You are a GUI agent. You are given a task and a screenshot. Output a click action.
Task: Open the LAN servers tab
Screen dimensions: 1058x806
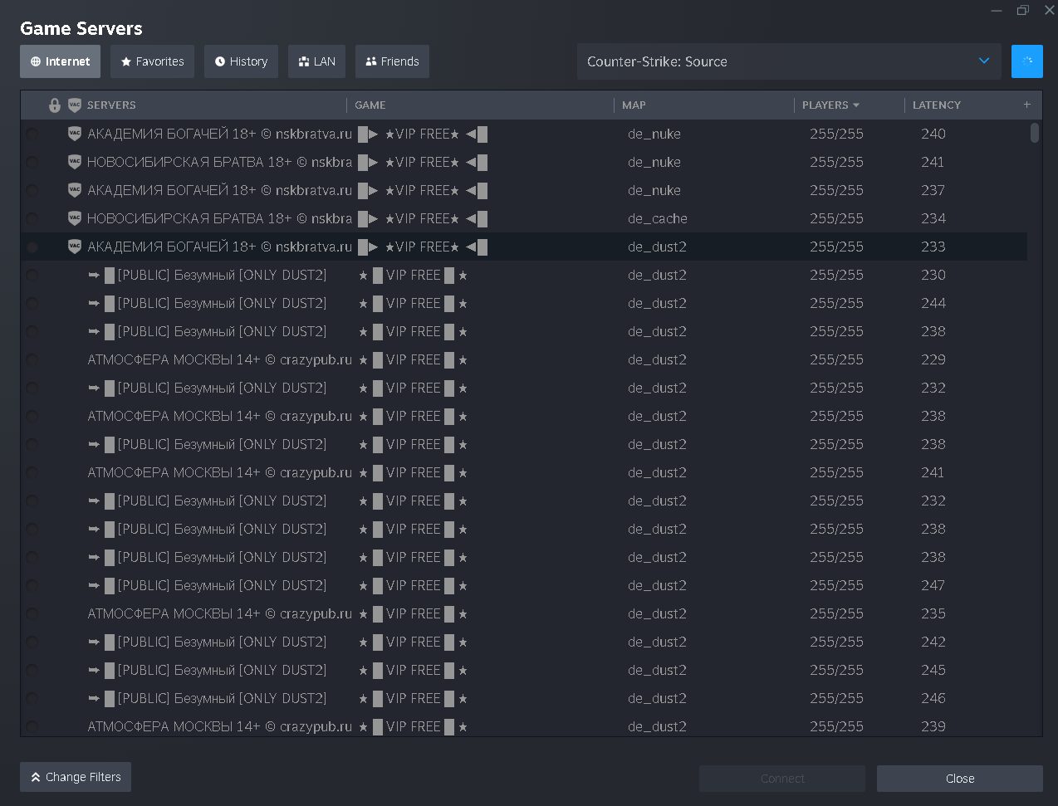coord(316,61)
